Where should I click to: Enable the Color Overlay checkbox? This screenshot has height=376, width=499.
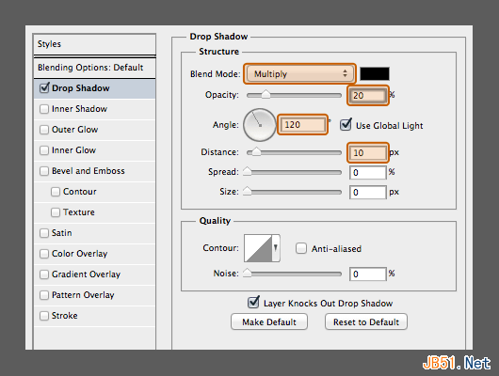44,254
